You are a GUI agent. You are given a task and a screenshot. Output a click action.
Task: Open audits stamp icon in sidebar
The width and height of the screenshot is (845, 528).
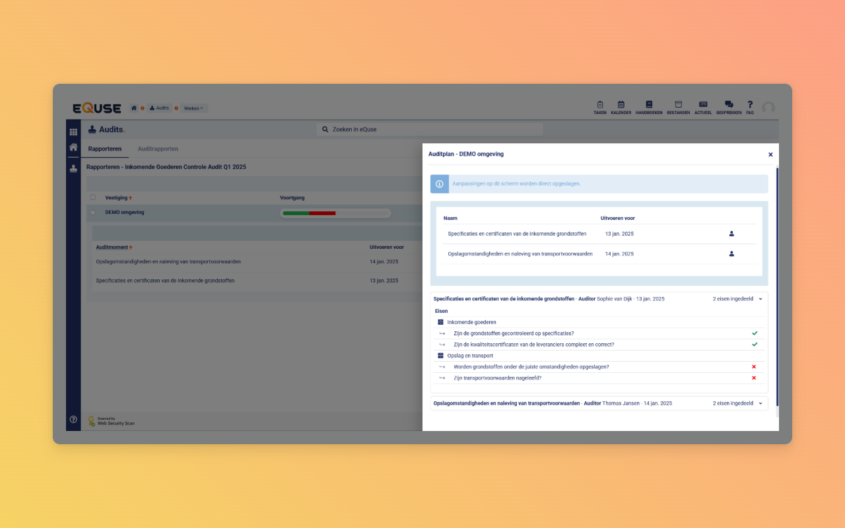click(x=73, y=168)
